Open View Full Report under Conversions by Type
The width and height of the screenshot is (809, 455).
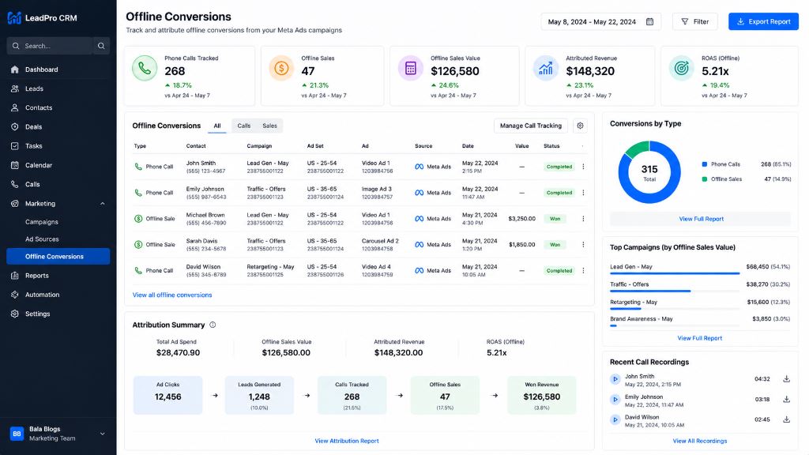701,219
